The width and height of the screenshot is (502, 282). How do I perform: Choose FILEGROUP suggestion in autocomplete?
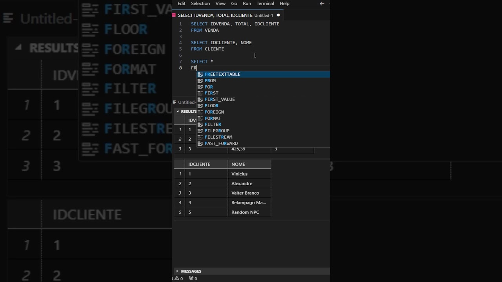pyautogui.click(x=263, y=131)
